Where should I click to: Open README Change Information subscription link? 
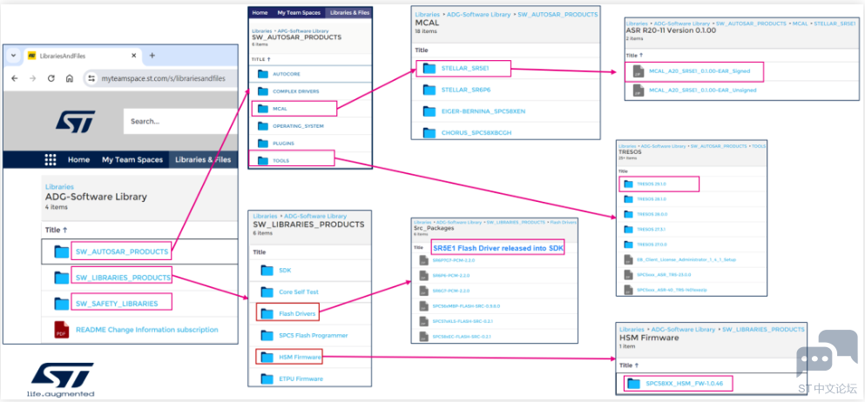tap(146, 329)
